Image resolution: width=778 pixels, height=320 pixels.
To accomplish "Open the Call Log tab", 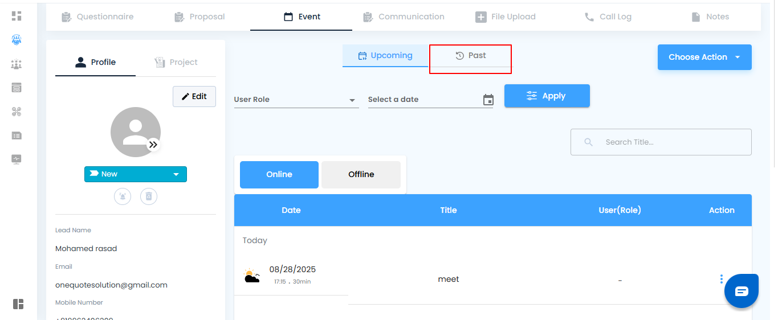I will click(608, 17).
